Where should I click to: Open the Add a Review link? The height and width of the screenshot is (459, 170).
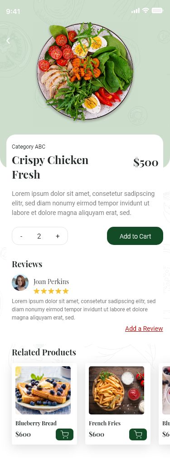pyautogui.click(x=144, y=329)
